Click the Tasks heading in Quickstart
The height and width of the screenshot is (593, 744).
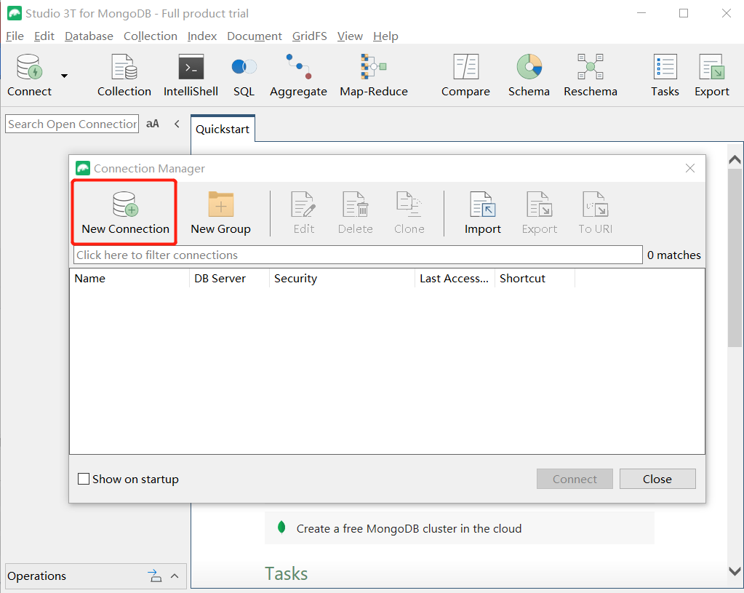click(286, 573)
